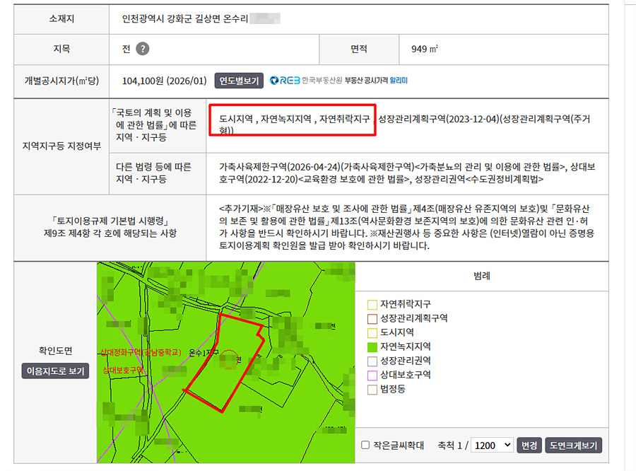Open the 연도별보기 yearly price view

pos(239,81)
